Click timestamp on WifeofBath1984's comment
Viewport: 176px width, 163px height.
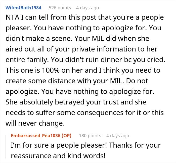coord(87,8)
